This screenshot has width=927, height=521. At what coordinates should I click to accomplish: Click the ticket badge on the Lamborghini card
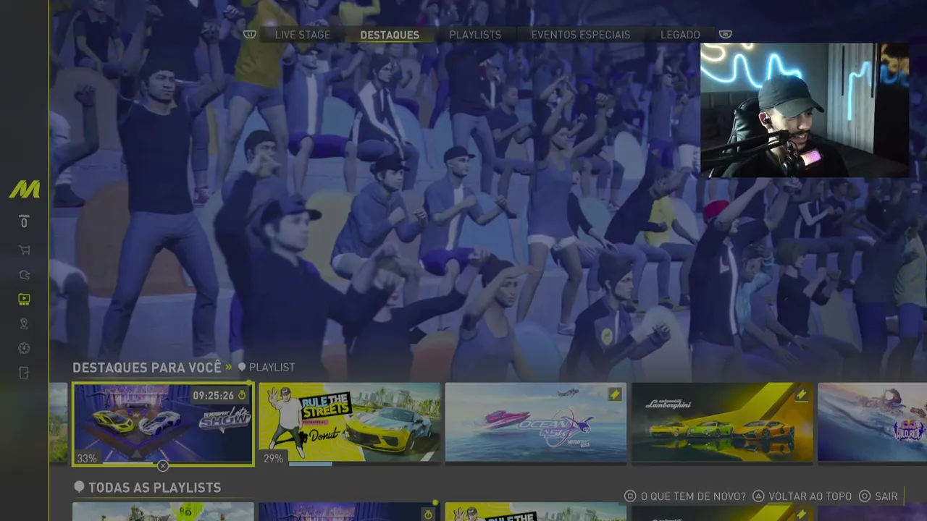801,394
